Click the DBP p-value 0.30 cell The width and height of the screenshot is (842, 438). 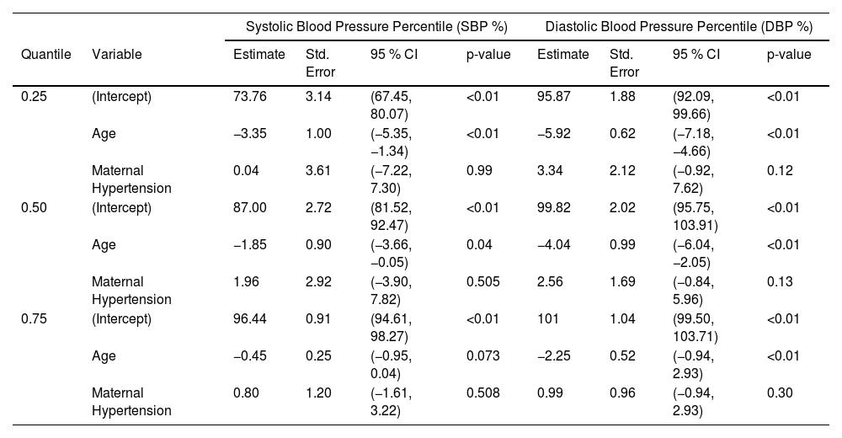[780, 393]
